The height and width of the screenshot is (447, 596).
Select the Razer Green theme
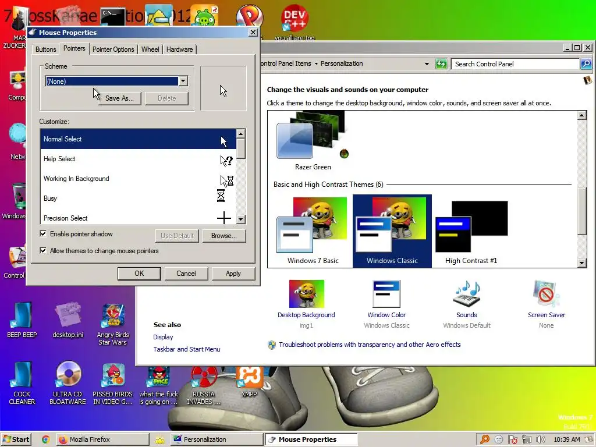click(313, 141)
